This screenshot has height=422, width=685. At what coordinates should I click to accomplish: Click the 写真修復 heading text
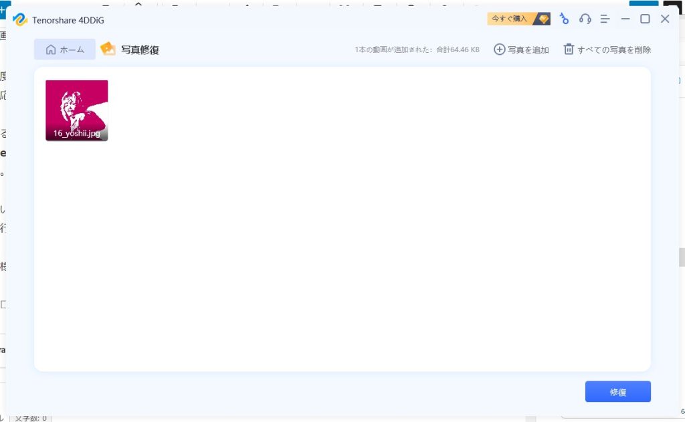tap(140, 49)
